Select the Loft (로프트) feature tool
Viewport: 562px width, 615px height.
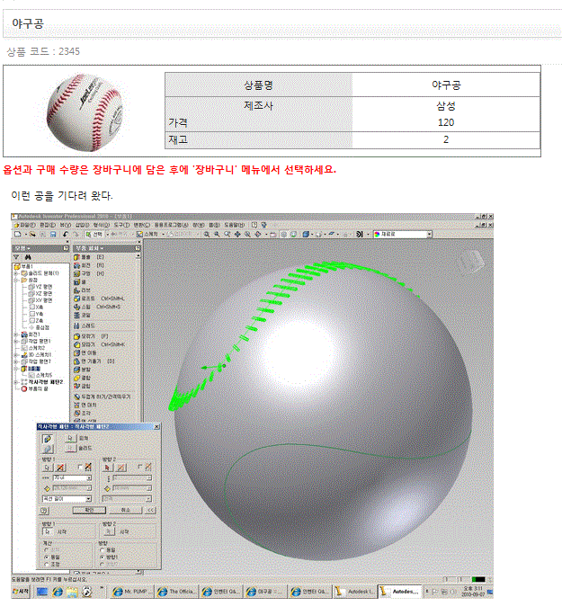click(x=99, y=299)
